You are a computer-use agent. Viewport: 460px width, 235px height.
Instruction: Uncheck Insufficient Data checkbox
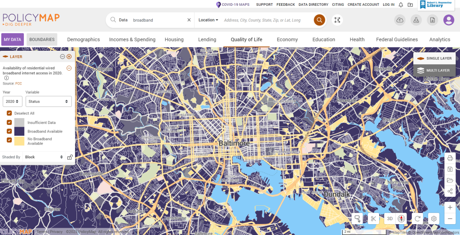[9, 123]
